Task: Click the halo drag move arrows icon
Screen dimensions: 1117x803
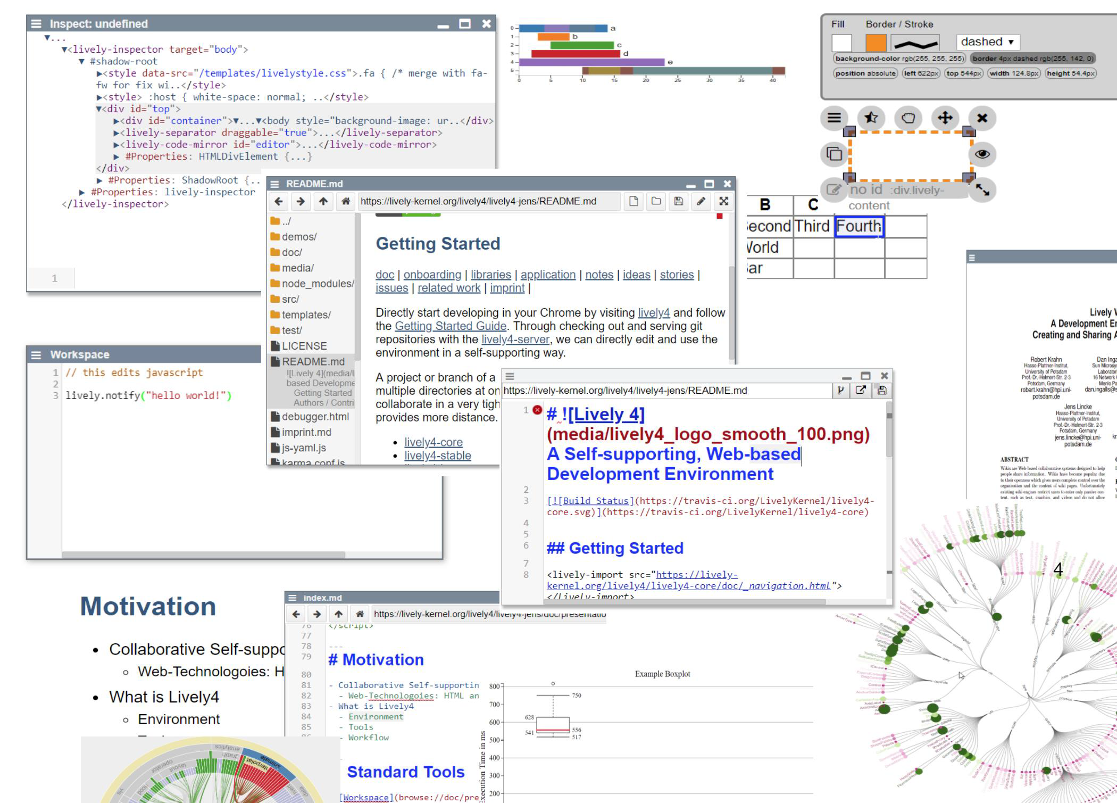Action: pyautogui.click(x=945, y=118)
